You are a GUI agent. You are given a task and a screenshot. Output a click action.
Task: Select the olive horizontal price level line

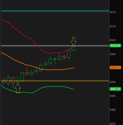click(x=55, y=81)
